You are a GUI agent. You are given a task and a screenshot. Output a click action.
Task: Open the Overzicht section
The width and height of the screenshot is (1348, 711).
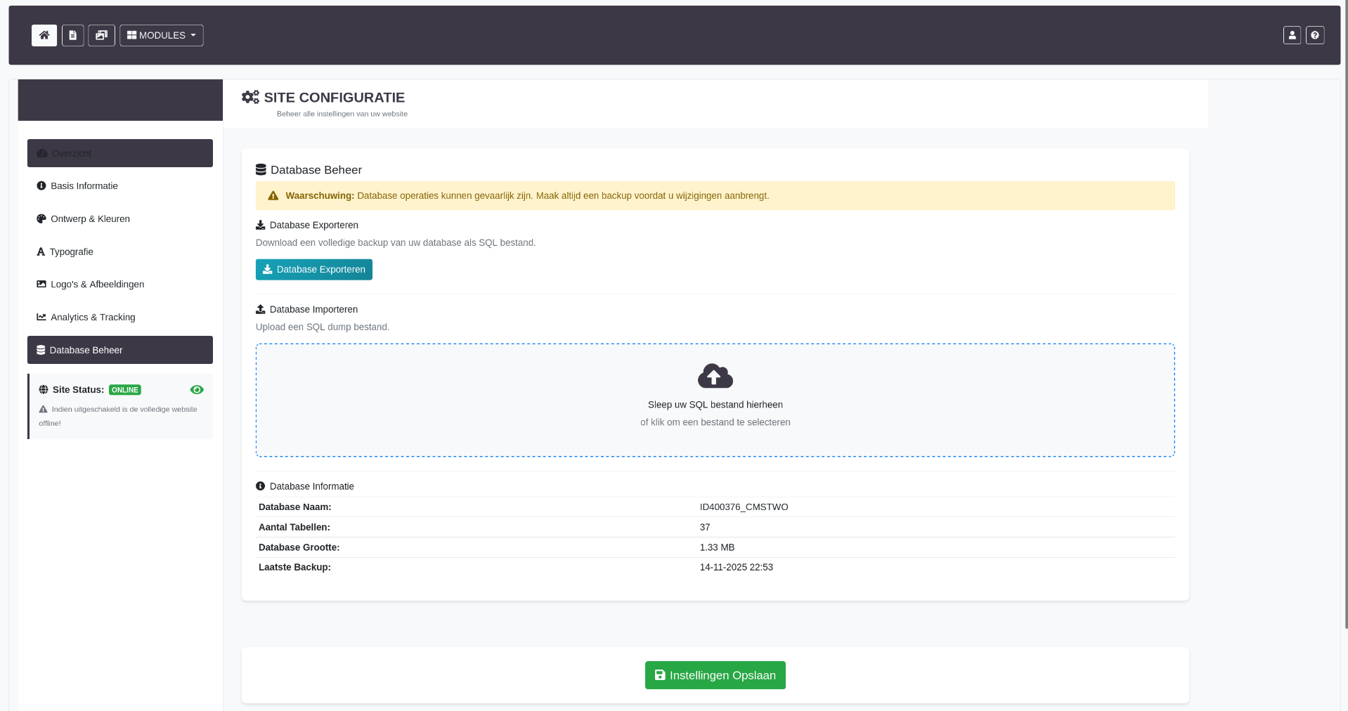click(x=70, y=152)
